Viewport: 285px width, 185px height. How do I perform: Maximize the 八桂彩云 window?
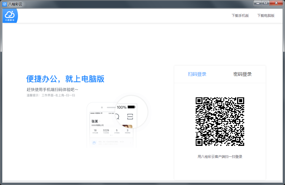266,3
